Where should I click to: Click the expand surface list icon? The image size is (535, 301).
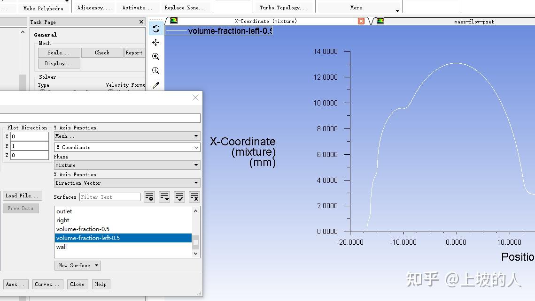pyautogui.click(x=164, y=197)
